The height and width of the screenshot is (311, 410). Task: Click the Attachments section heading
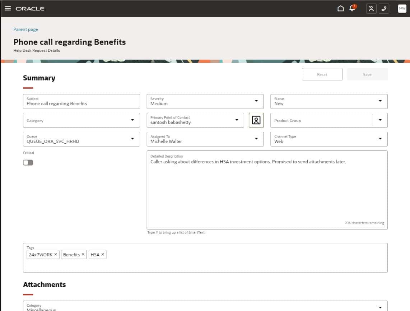44,284
